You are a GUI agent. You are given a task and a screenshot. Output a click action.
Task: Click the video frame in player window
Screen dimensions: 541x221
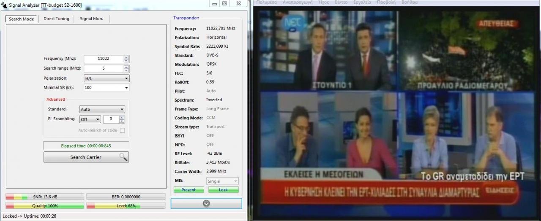pyautogui.click(x=396, y=112)
